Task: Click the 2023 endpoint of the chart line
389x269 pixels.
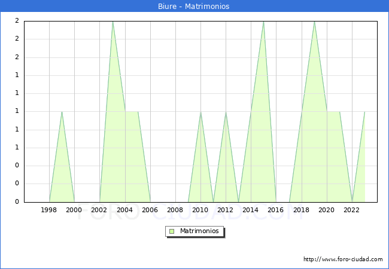Action: pyautogui.click(x=364, y=112)
